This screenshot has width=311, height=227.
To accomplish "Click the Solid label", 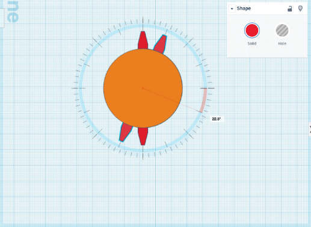I will point(252,43).
